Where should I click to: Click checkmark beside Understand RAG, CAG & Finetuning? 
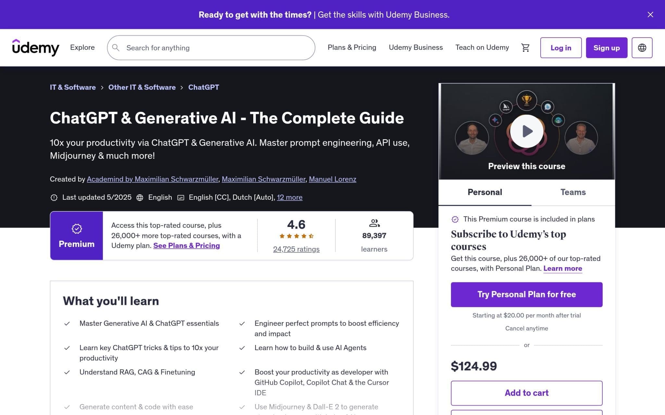[x=67, y=372]
